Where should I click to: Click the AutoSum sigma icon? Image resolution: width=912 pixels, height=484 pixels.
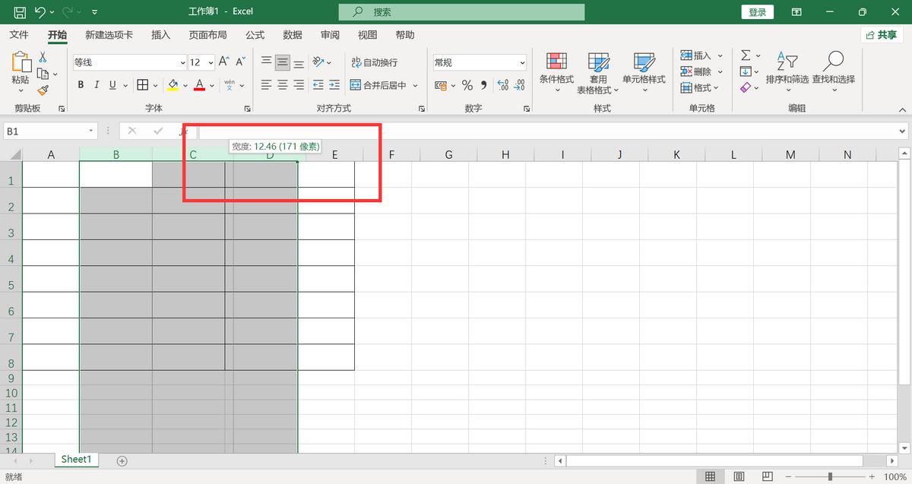[746, 55]
